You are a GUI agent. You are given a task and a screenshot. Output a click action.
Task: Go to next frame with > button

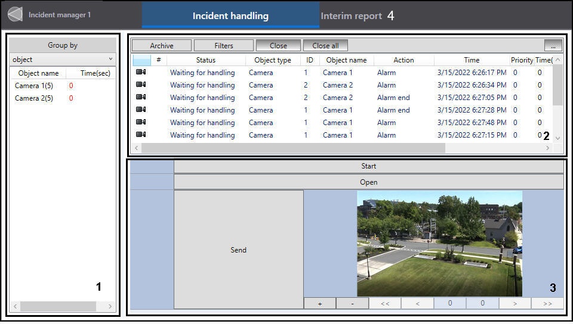coord(515,303)
